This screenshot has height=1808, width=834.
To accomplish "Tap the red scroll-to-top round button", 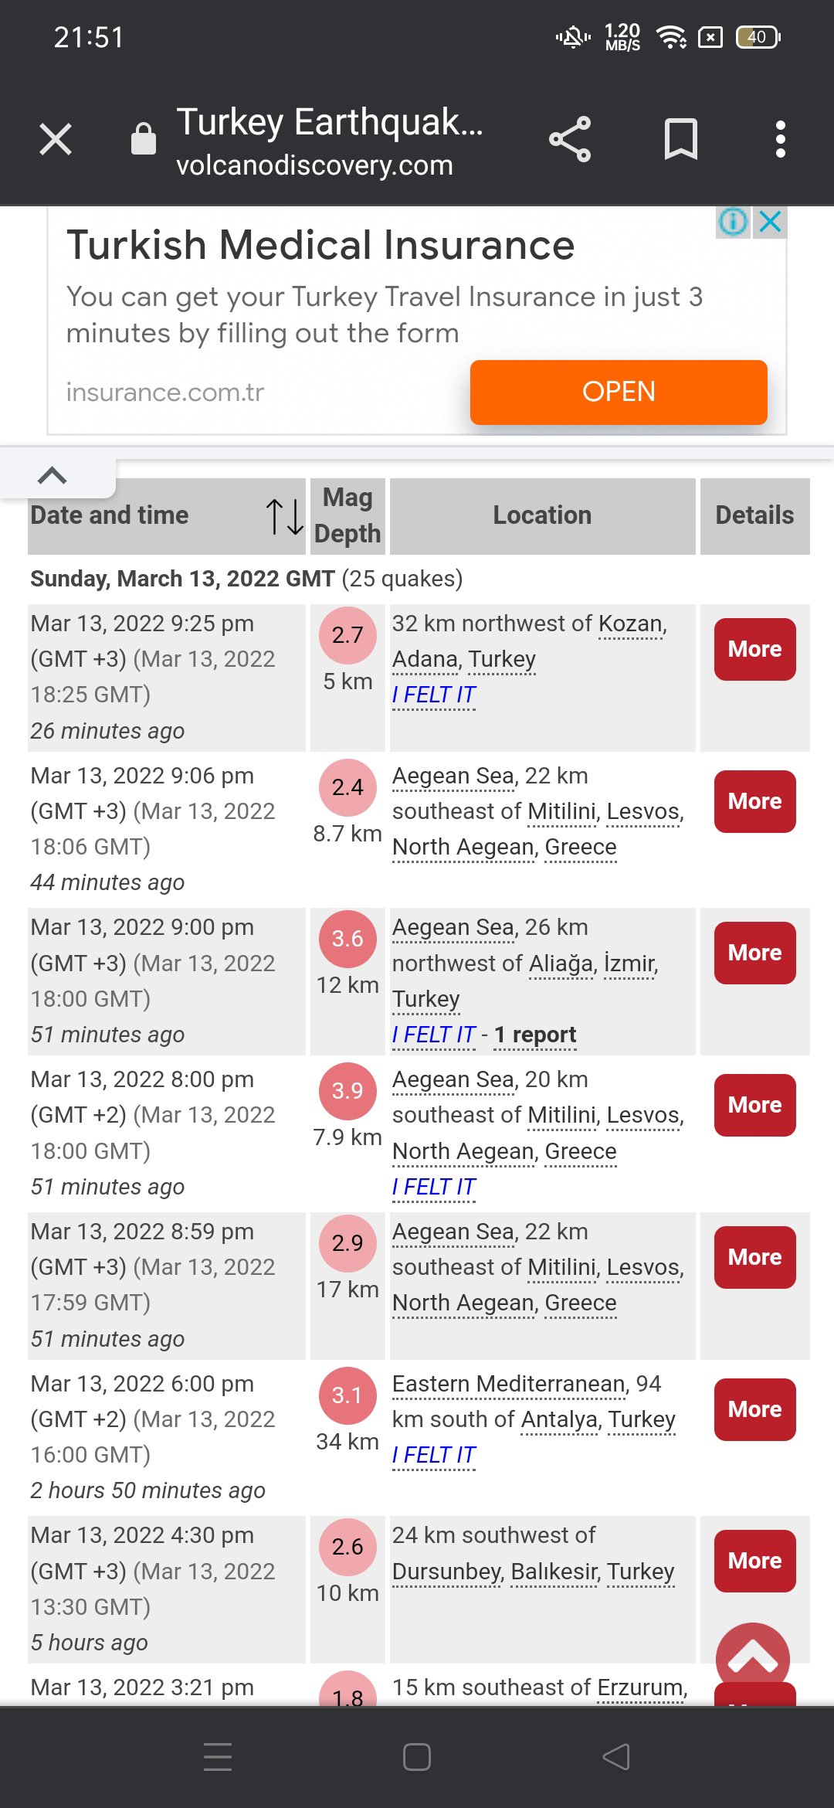I will coord(753,1657).
